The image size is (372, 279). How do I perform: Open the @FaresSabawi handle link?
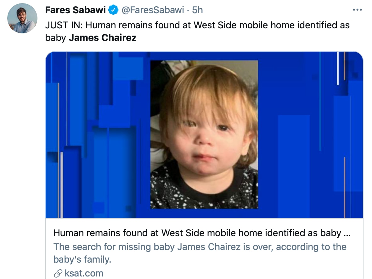(152, 10)
